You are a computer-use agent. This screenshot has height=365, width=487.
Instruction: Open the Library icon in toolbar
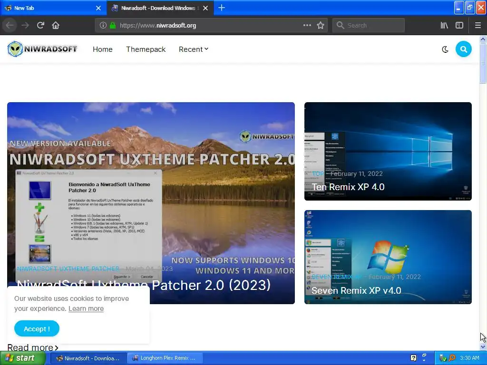444,25
